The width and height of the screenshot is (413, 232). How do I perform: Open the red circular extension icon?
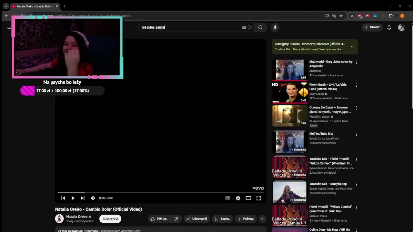367,16
